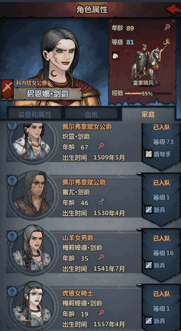Click the question mark beside 堇尤·剑爵 portrait
The height and width of the screenshot is (331, 181).
pos(13,181)
